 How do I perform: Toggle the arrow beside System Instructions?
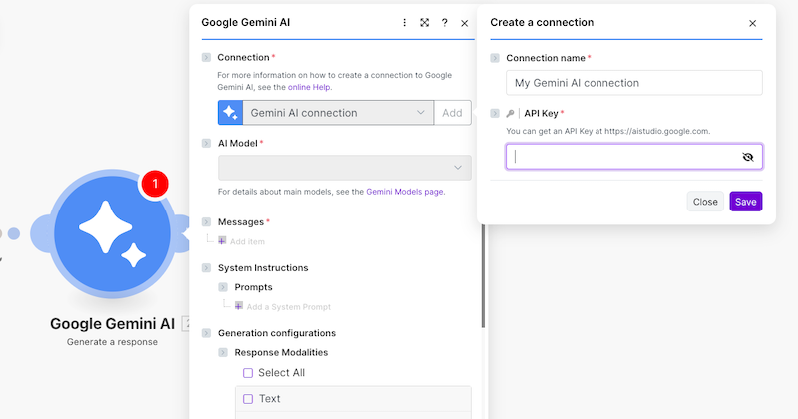(x=207, y=268)
